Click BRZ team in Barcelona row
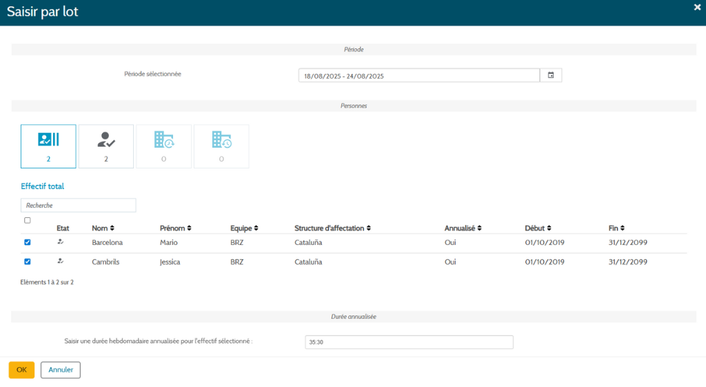 [237, 242]
